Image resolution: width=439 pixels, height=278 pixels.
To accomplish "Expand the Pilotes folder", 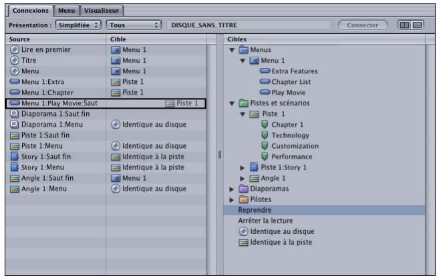I will pyautogui.click(x=232, y=200).
